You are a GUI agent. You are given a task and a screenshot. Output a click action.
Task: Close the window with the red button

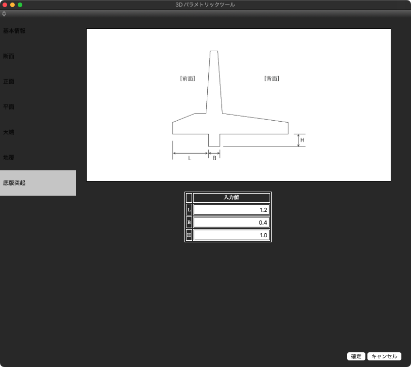[5, 5]
